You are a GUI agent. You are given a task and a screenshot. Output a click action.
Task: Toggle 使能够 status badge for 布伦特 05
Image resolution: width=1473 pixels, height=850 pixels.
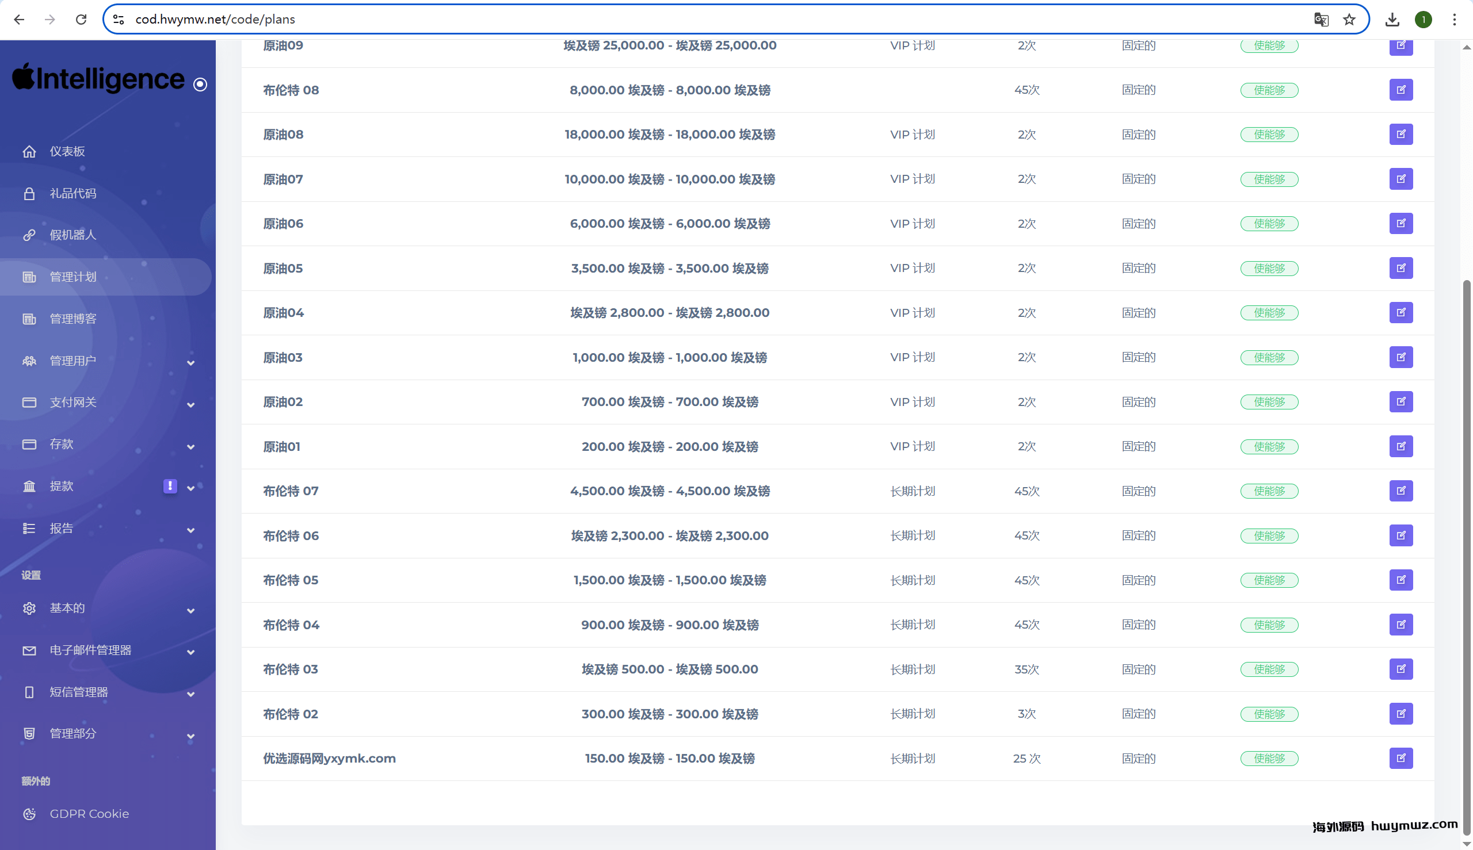pyautogui.click(x=1269, y=580)
